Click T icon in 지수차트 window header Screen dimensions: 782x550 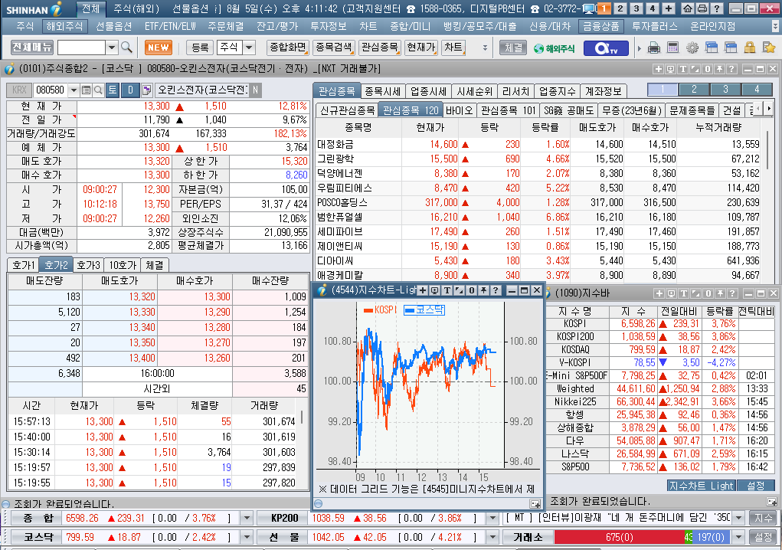point(447,291)
